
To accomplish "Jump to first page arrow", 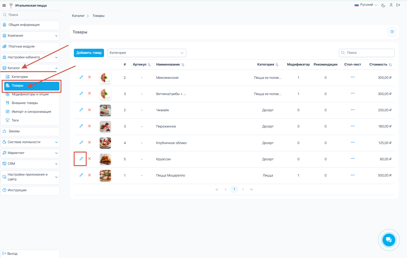I will click(217, 189).
